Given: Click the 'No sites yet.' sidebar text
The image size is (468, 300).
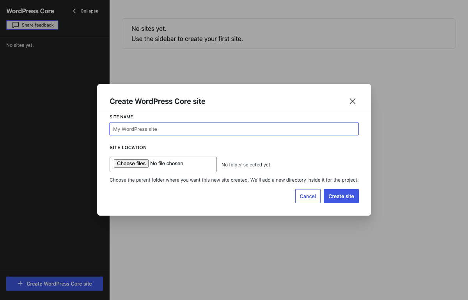Looking at the screenshot, I should point(20,45).
